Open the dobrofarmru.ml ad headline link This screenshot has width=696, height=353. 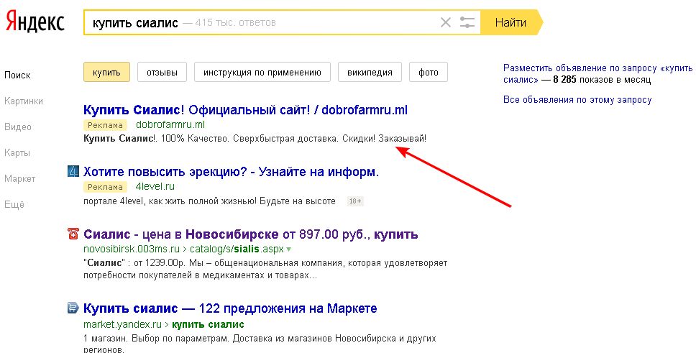click(245, 110)
